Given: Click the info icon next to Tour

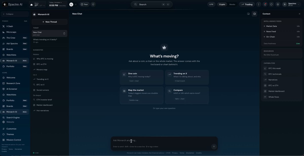Looking at the screenshot, I should coord(93,4).
